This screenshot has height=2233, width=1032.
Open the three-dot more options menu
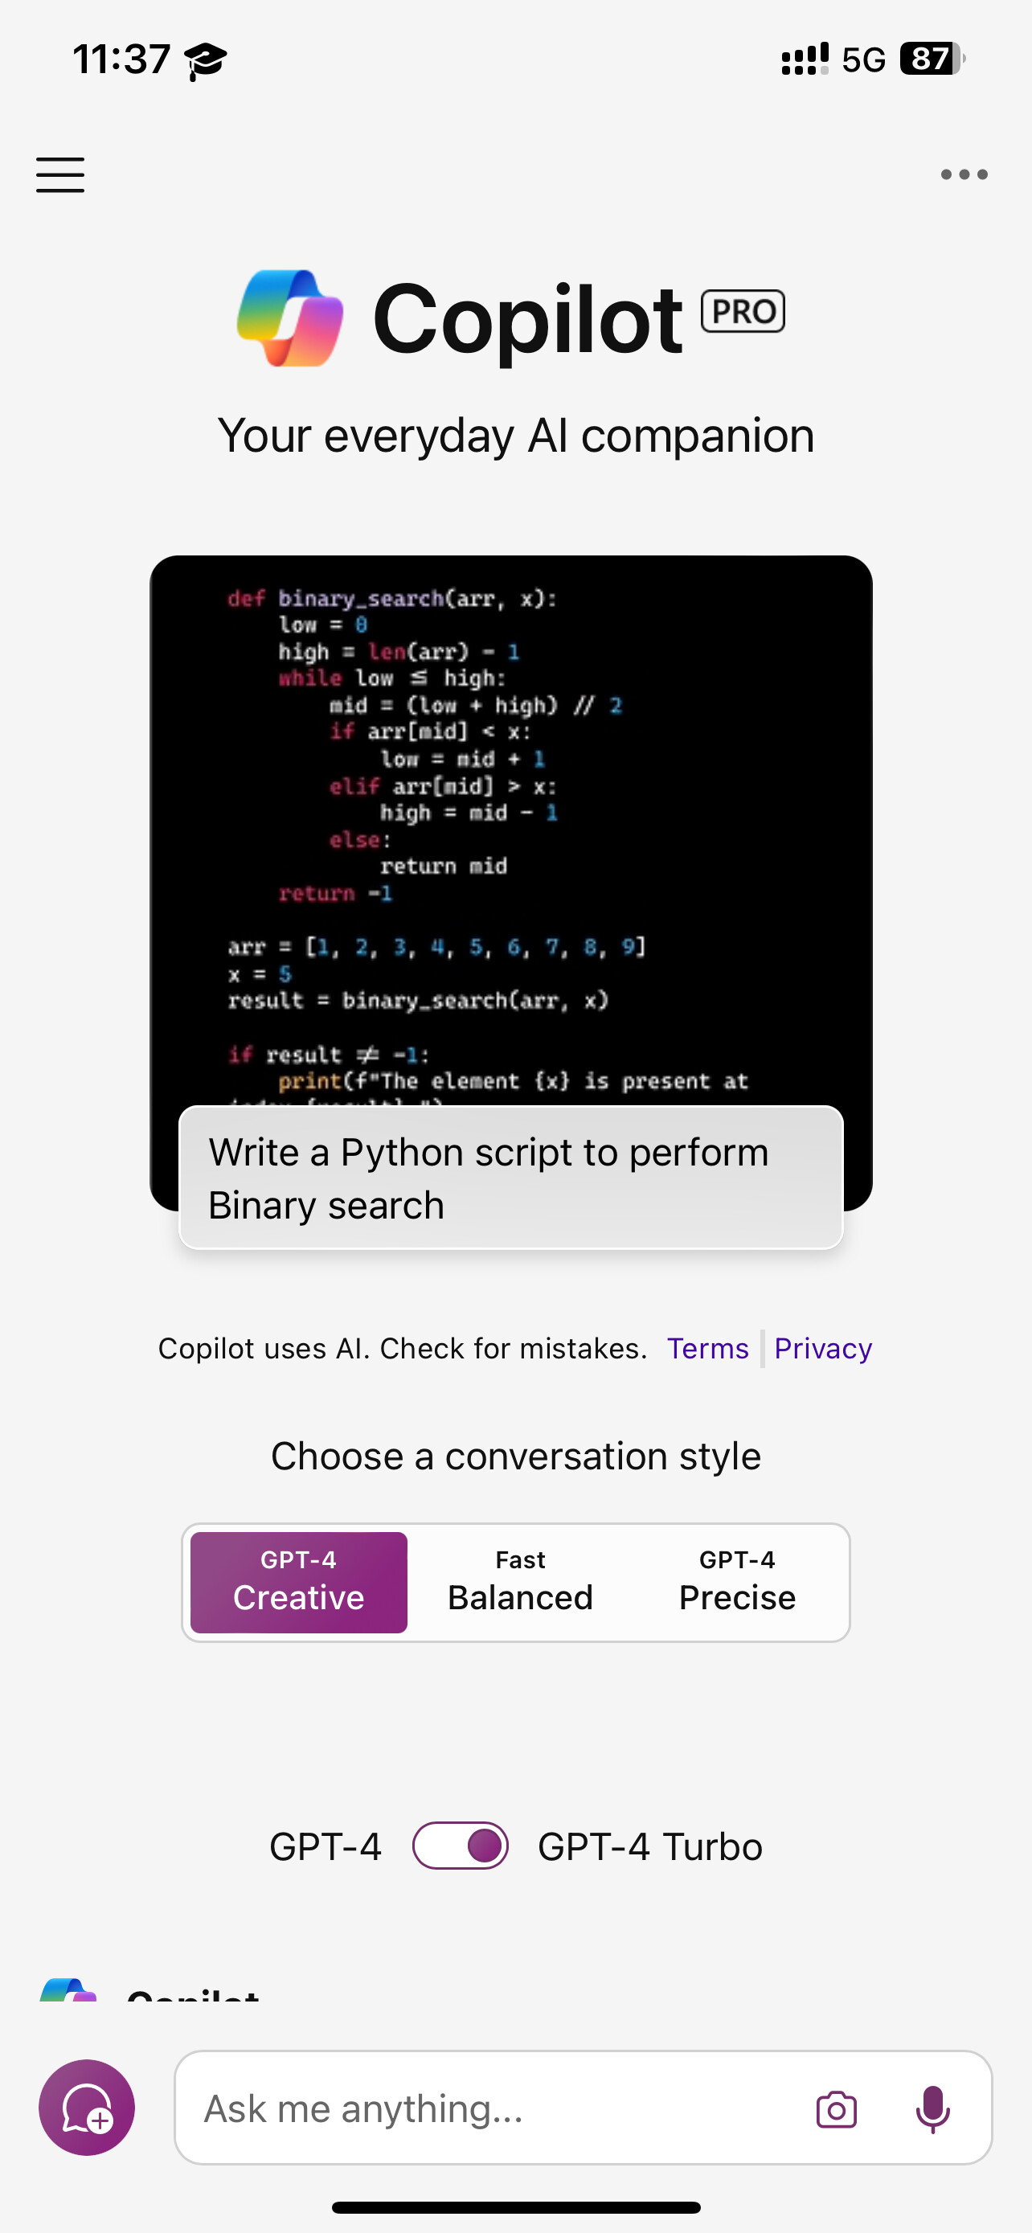coord(964,174)
